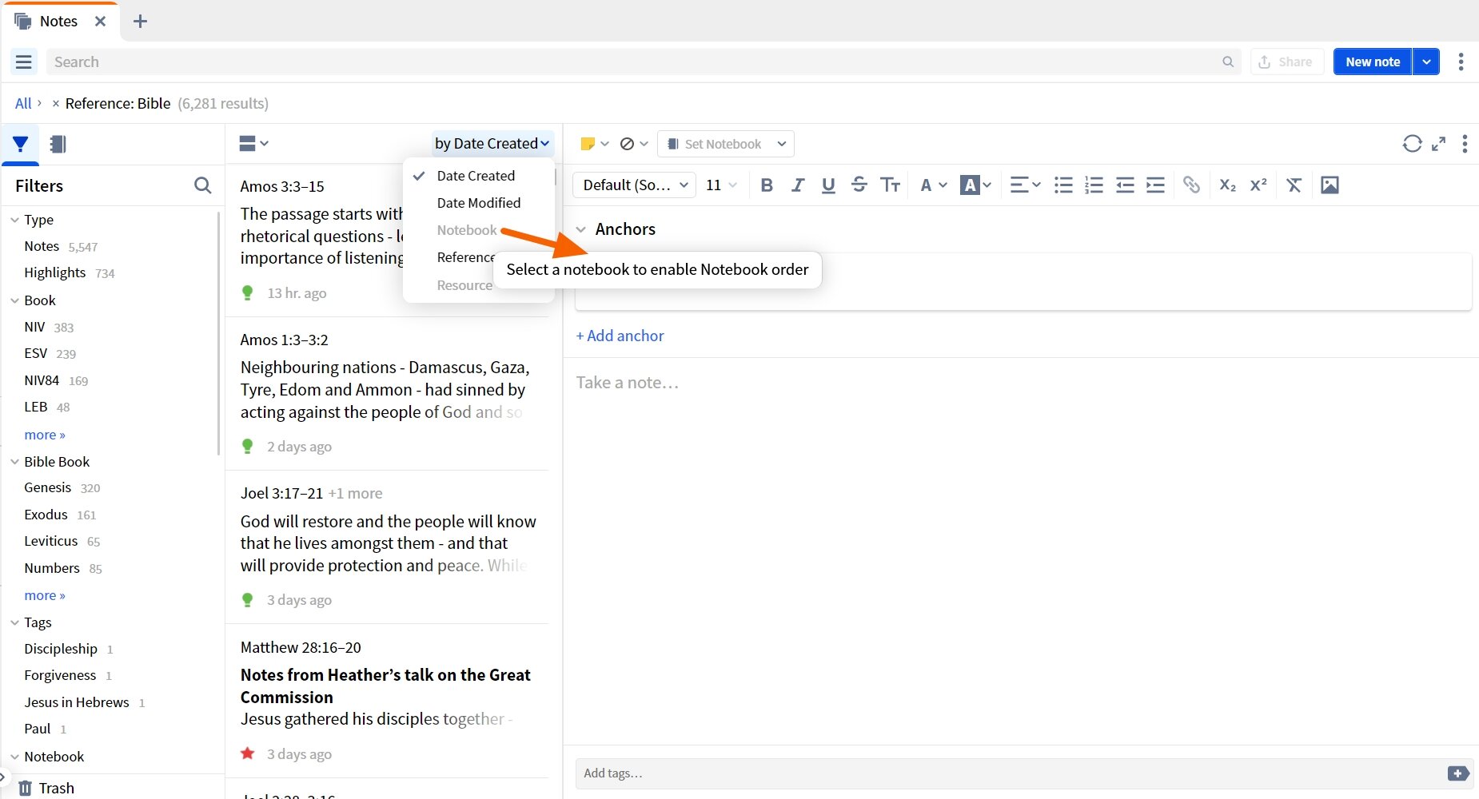Select the Notes tab

point(58,22)
